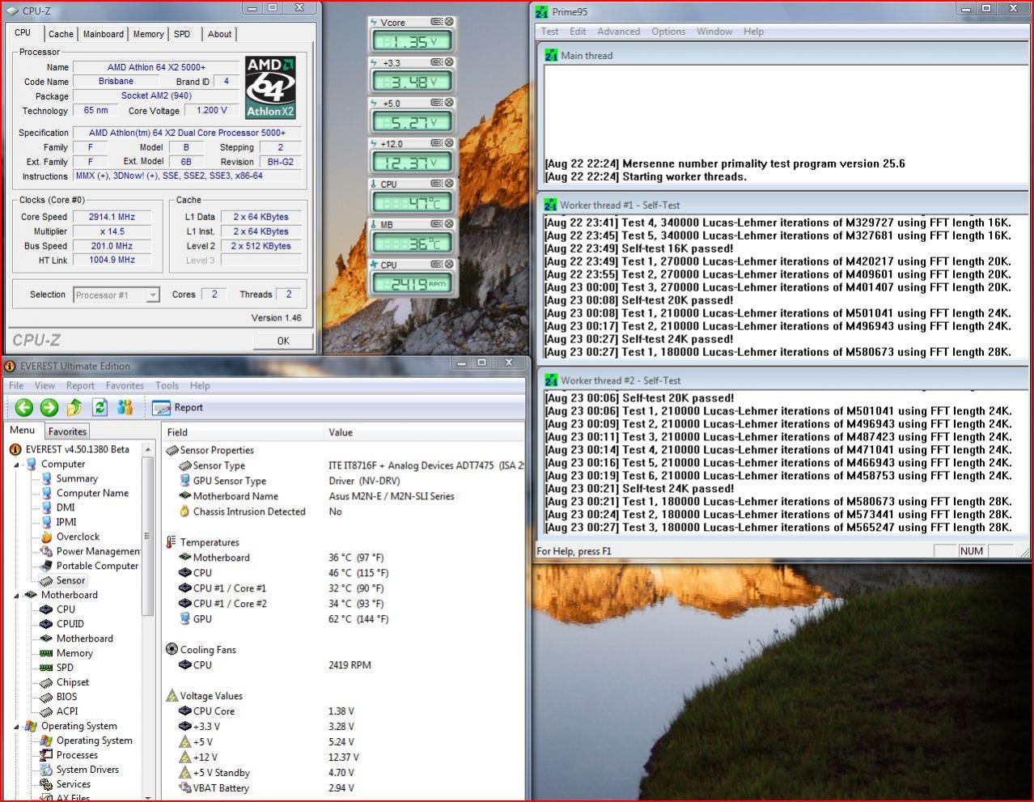Viewport: 1034px width, 802px height.
Task: Open settings of the +5.0 gadget
Action: pyautogui.click(x=437, y=103)
